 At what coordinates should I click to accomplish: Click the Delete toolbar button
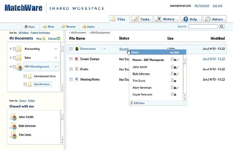pos(89,27)
